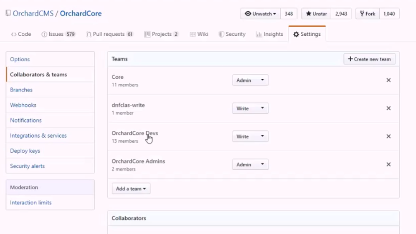
Task: Click the '11 members' text
Action: (125, 85)
